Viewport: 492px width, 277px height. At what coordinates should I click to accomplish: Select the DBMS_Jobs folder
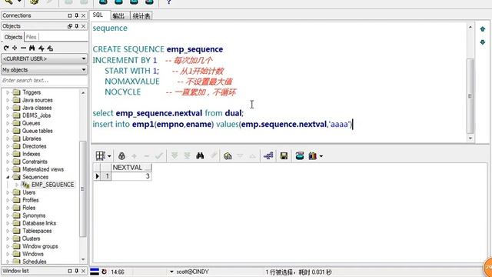(x=36, y=115)
